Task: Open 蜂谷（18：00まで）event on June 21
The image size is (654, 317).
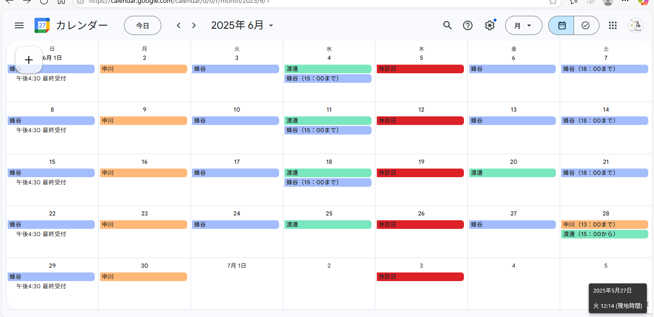Action: click(x=605, y=173)
